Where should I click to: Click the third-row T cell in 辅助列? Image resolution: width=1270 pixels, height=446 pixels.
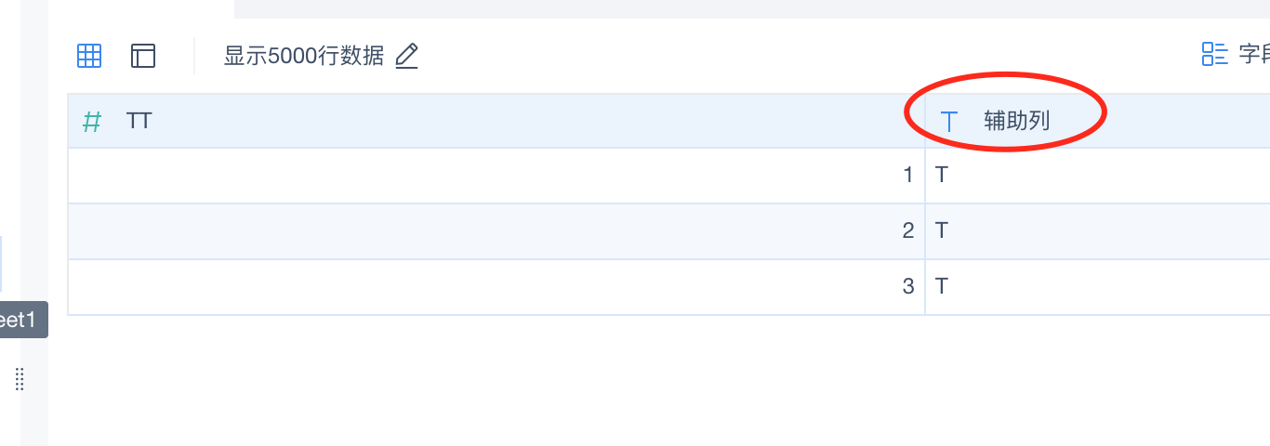tap(1098, 287)
